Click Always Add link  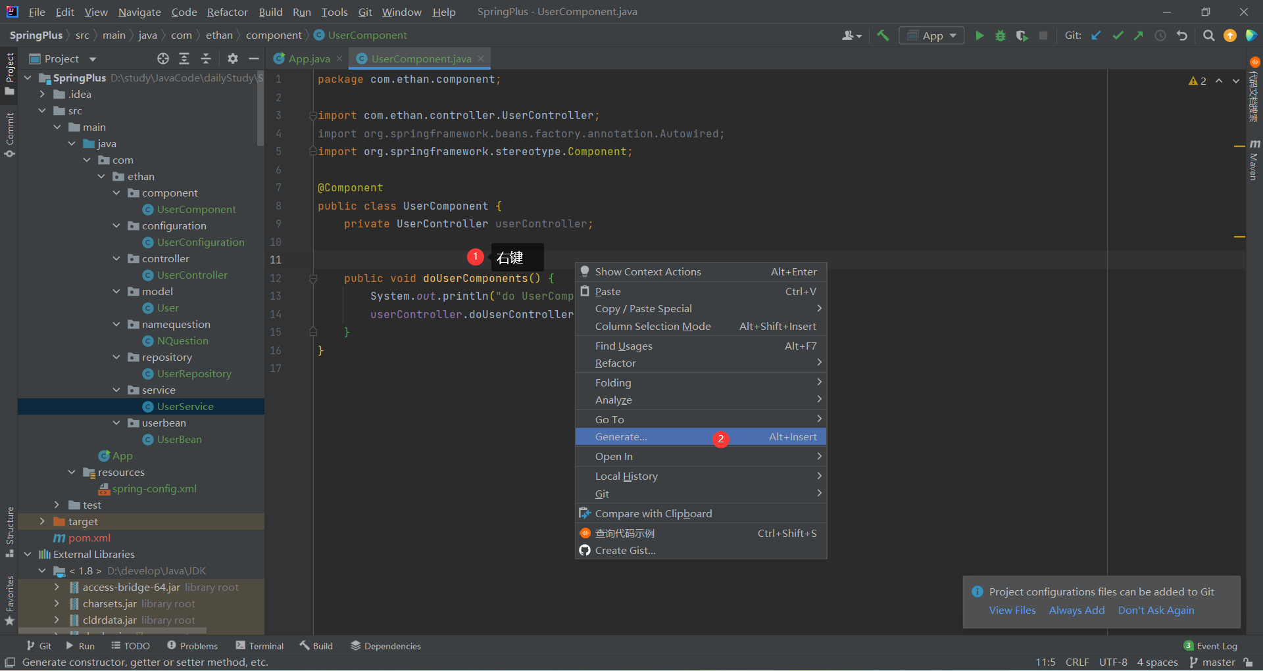click(1077, 611)
